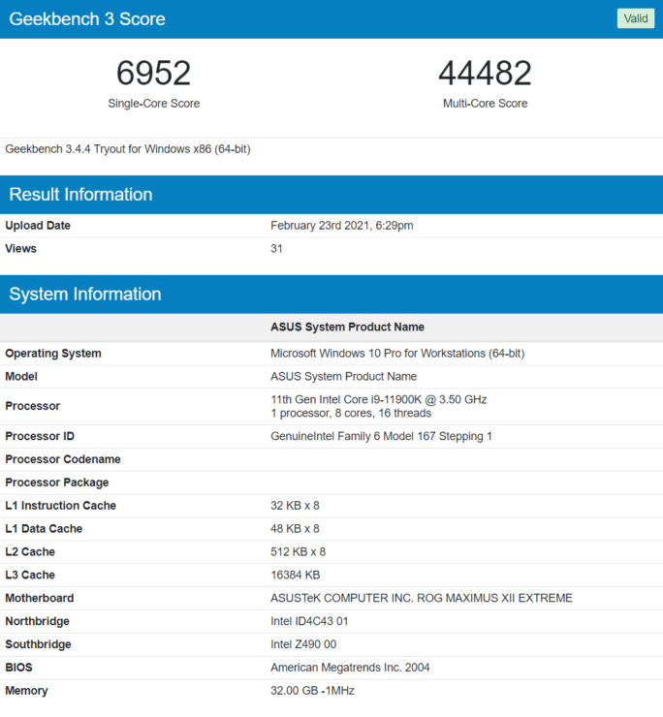Click the Processor row label
Screen dimensions: 663x717
(x=33, y=406)
